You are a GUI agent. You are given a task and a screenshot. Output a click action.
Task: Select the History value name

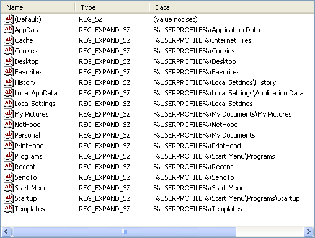click(x=25, y=82)
